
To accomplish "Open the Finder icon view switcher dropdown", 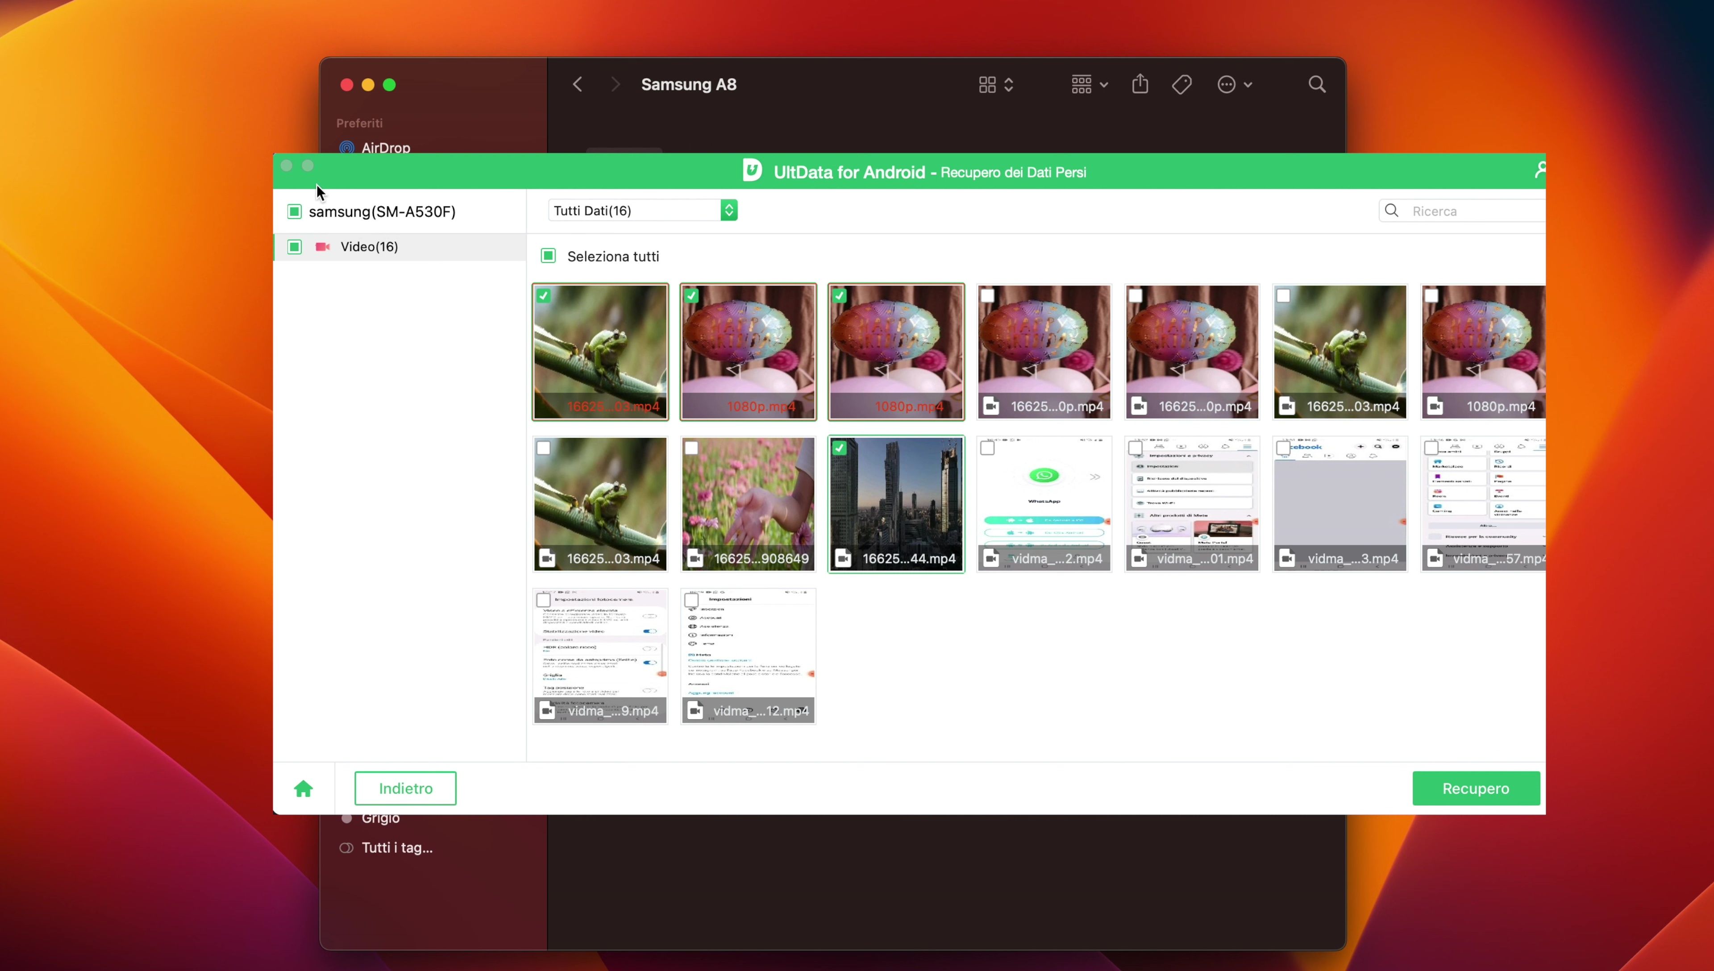I will 996,85.
